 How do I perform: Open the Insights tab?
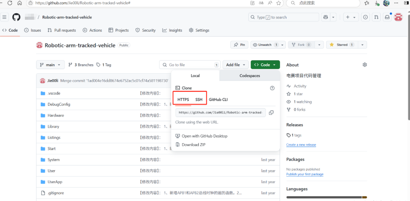click(172, 30)
